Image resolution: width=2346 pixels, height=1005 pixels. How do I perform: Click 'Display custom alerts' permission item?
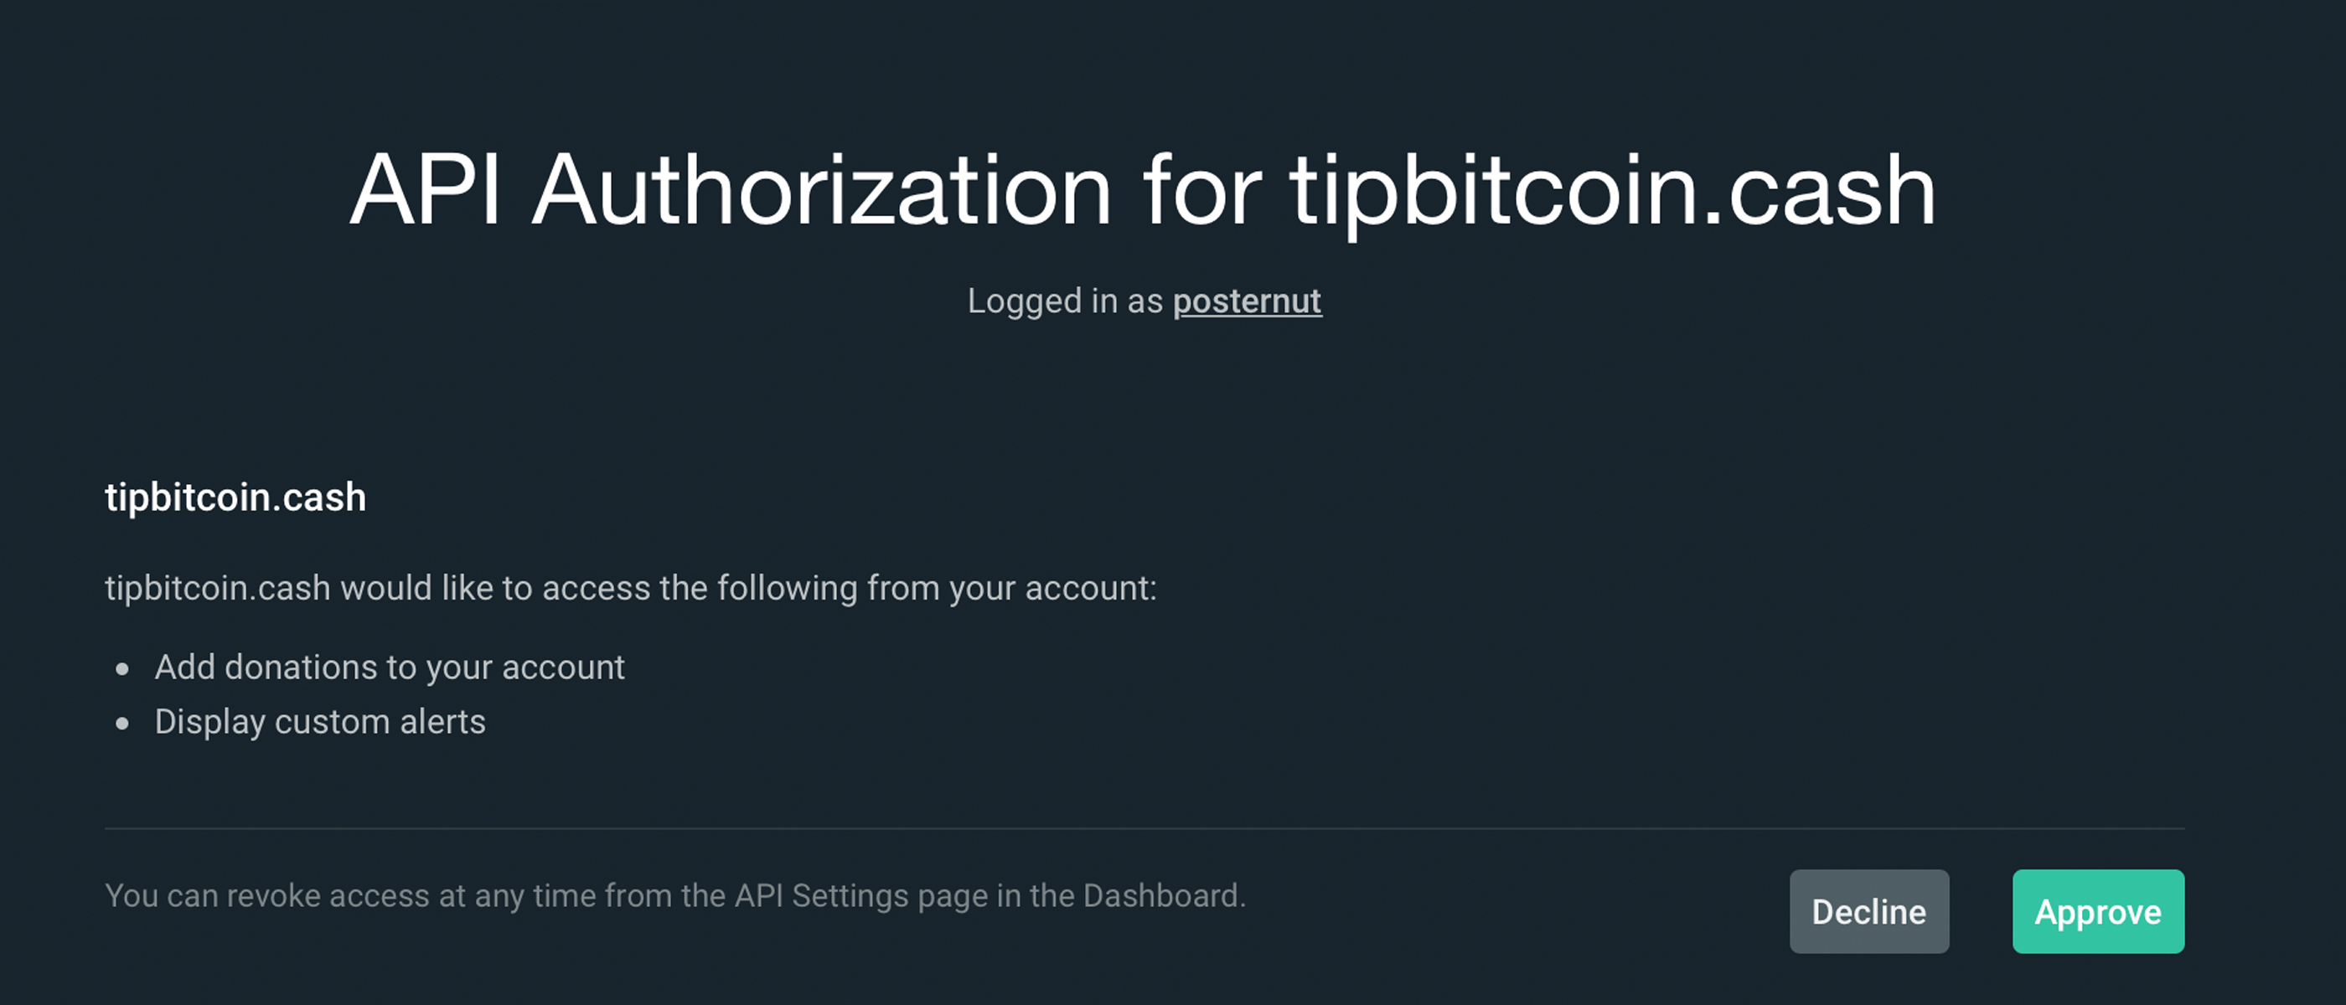click(320, 722)
